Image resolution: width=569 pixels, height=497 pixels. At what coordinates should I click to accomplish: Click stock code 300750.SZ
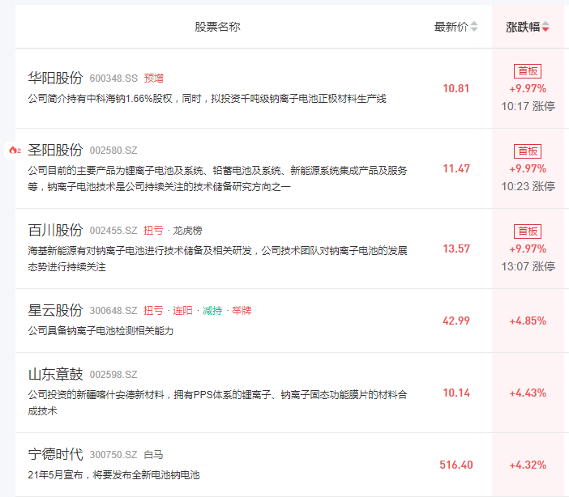click(113, 455)
